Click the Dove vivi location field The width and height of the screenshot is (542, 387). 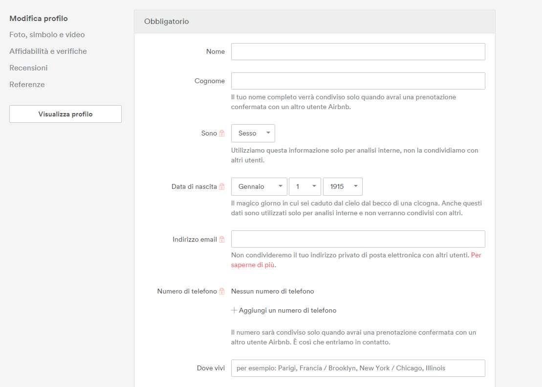(358, 368)
